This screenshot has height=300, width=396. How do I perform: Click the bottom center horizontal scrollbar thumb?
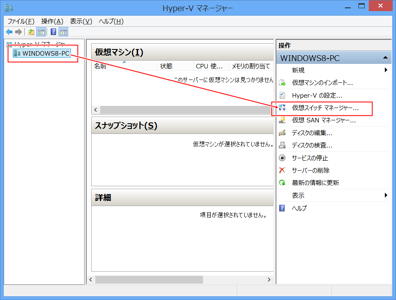point(149,279)
